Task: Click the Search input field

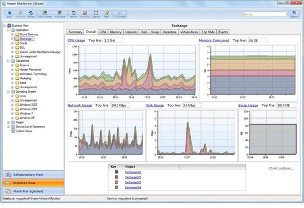Action: (264, 14)
